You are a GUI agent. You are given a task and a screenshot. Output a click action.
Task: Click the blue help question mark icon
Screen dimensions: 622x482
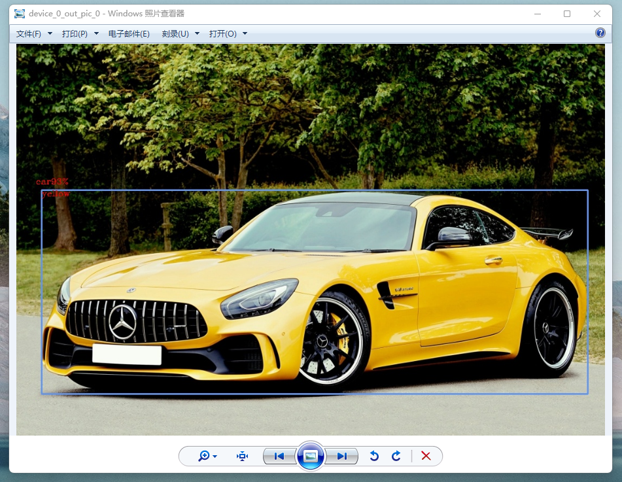pos(600,33)
